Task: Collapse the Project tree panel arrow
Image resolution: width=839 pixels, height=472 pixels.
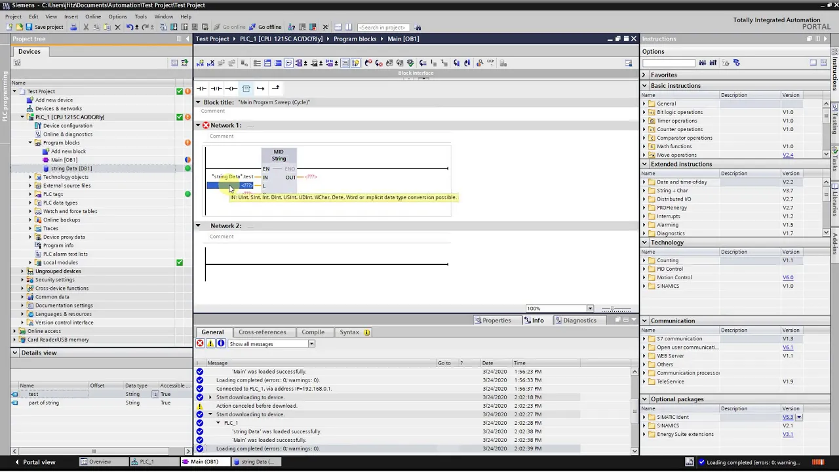Action: coord(187,39)
